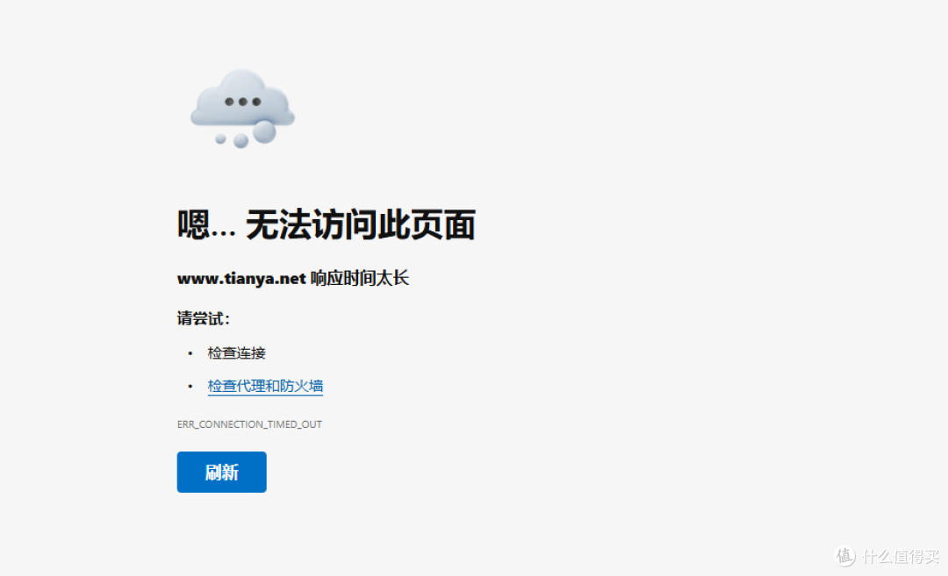Click the ERR_CONNECTION_TIMED_OUT error code text
The height and width of the screenshot is (576, 948).
pyautogui.click(x=249, y=424)
